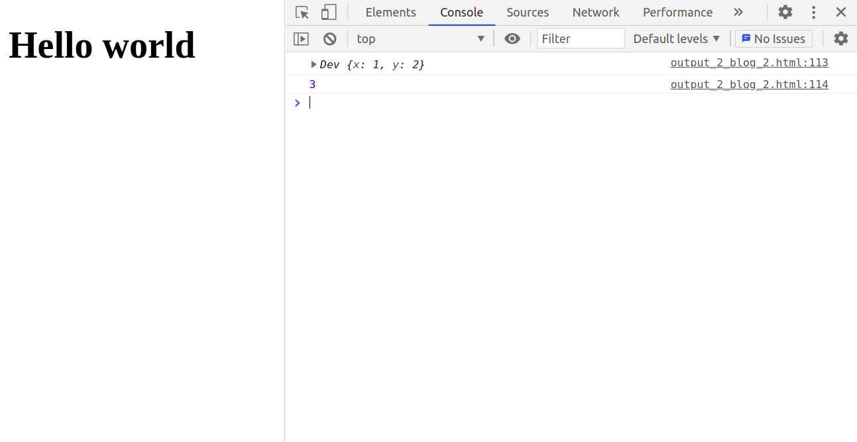Open the Sources tab
Screen dimensions: 857x442
[528, 13]
